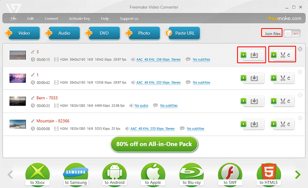
Task: Open audio settings for video 3
Action: (158, 60)
